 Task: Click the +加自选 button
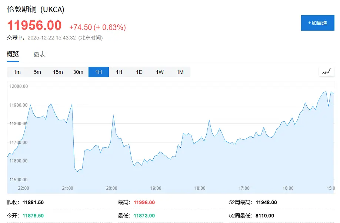tap(317, 23)
